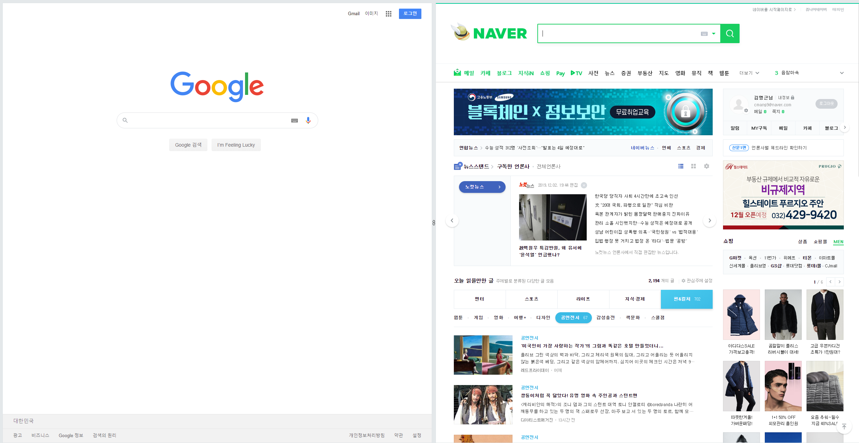Go to next news publisher slide arrow
859x443 pixels.
click(x=710, y=220)
